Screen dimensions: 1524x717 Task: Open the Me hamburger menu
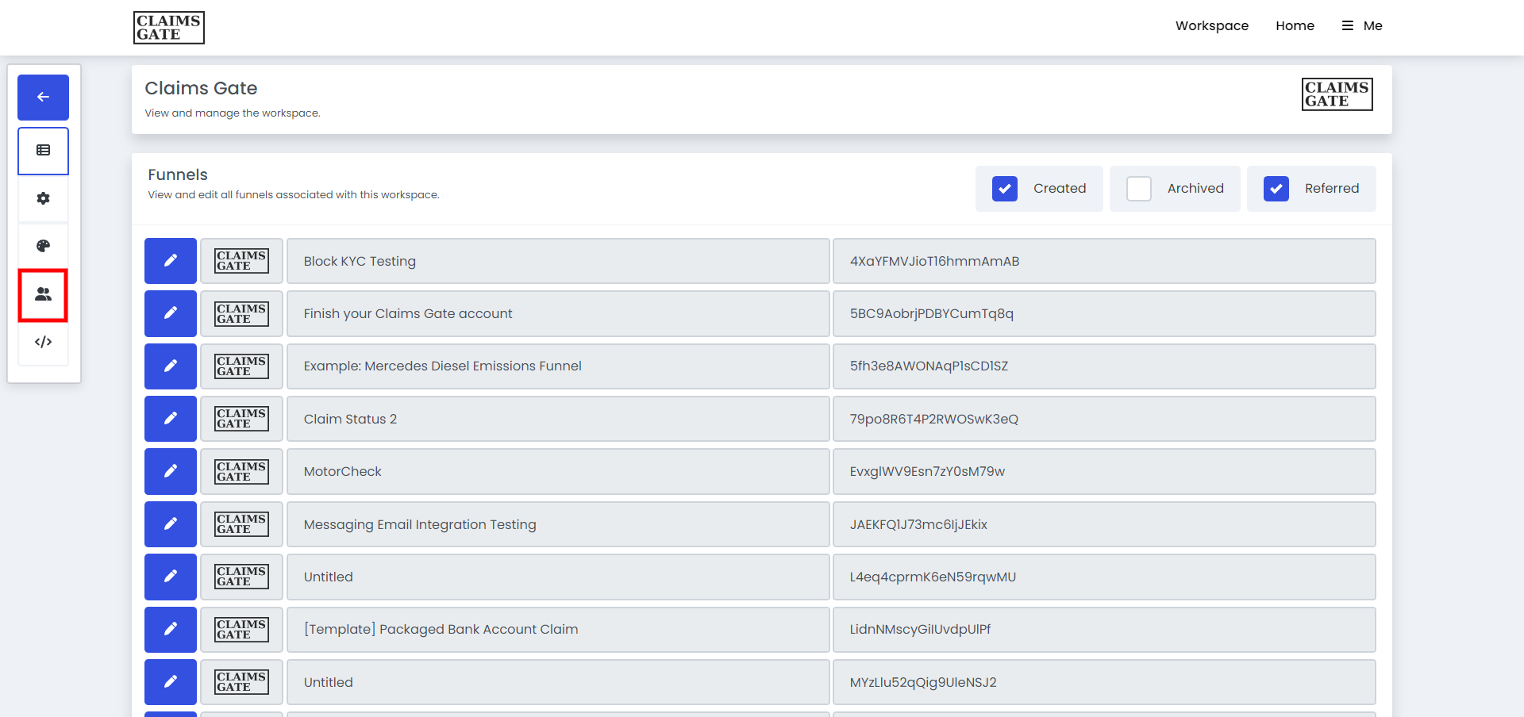1362,25
